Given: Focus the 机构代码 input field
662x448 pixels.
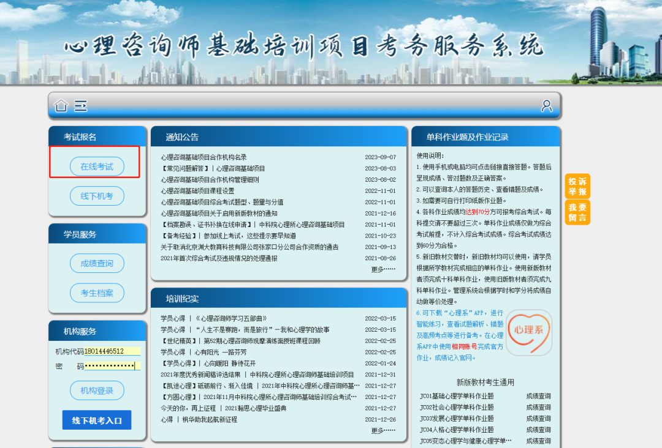Looking at the screenshot, I should (x=112, y=351).
